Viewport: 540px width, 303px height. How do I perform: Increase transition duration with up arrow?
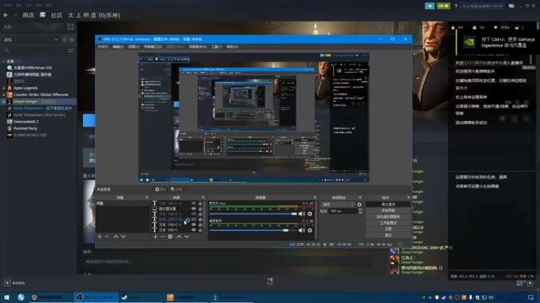pyautogui.click(x=360, y=209)
